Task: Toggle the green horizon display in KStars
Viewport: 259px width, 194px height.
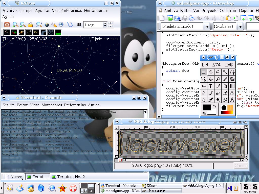Action: click(58, 32)
